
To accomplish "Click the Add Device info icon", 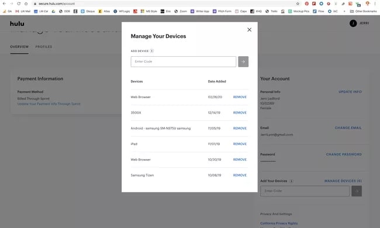I will [x=152, y=51].
